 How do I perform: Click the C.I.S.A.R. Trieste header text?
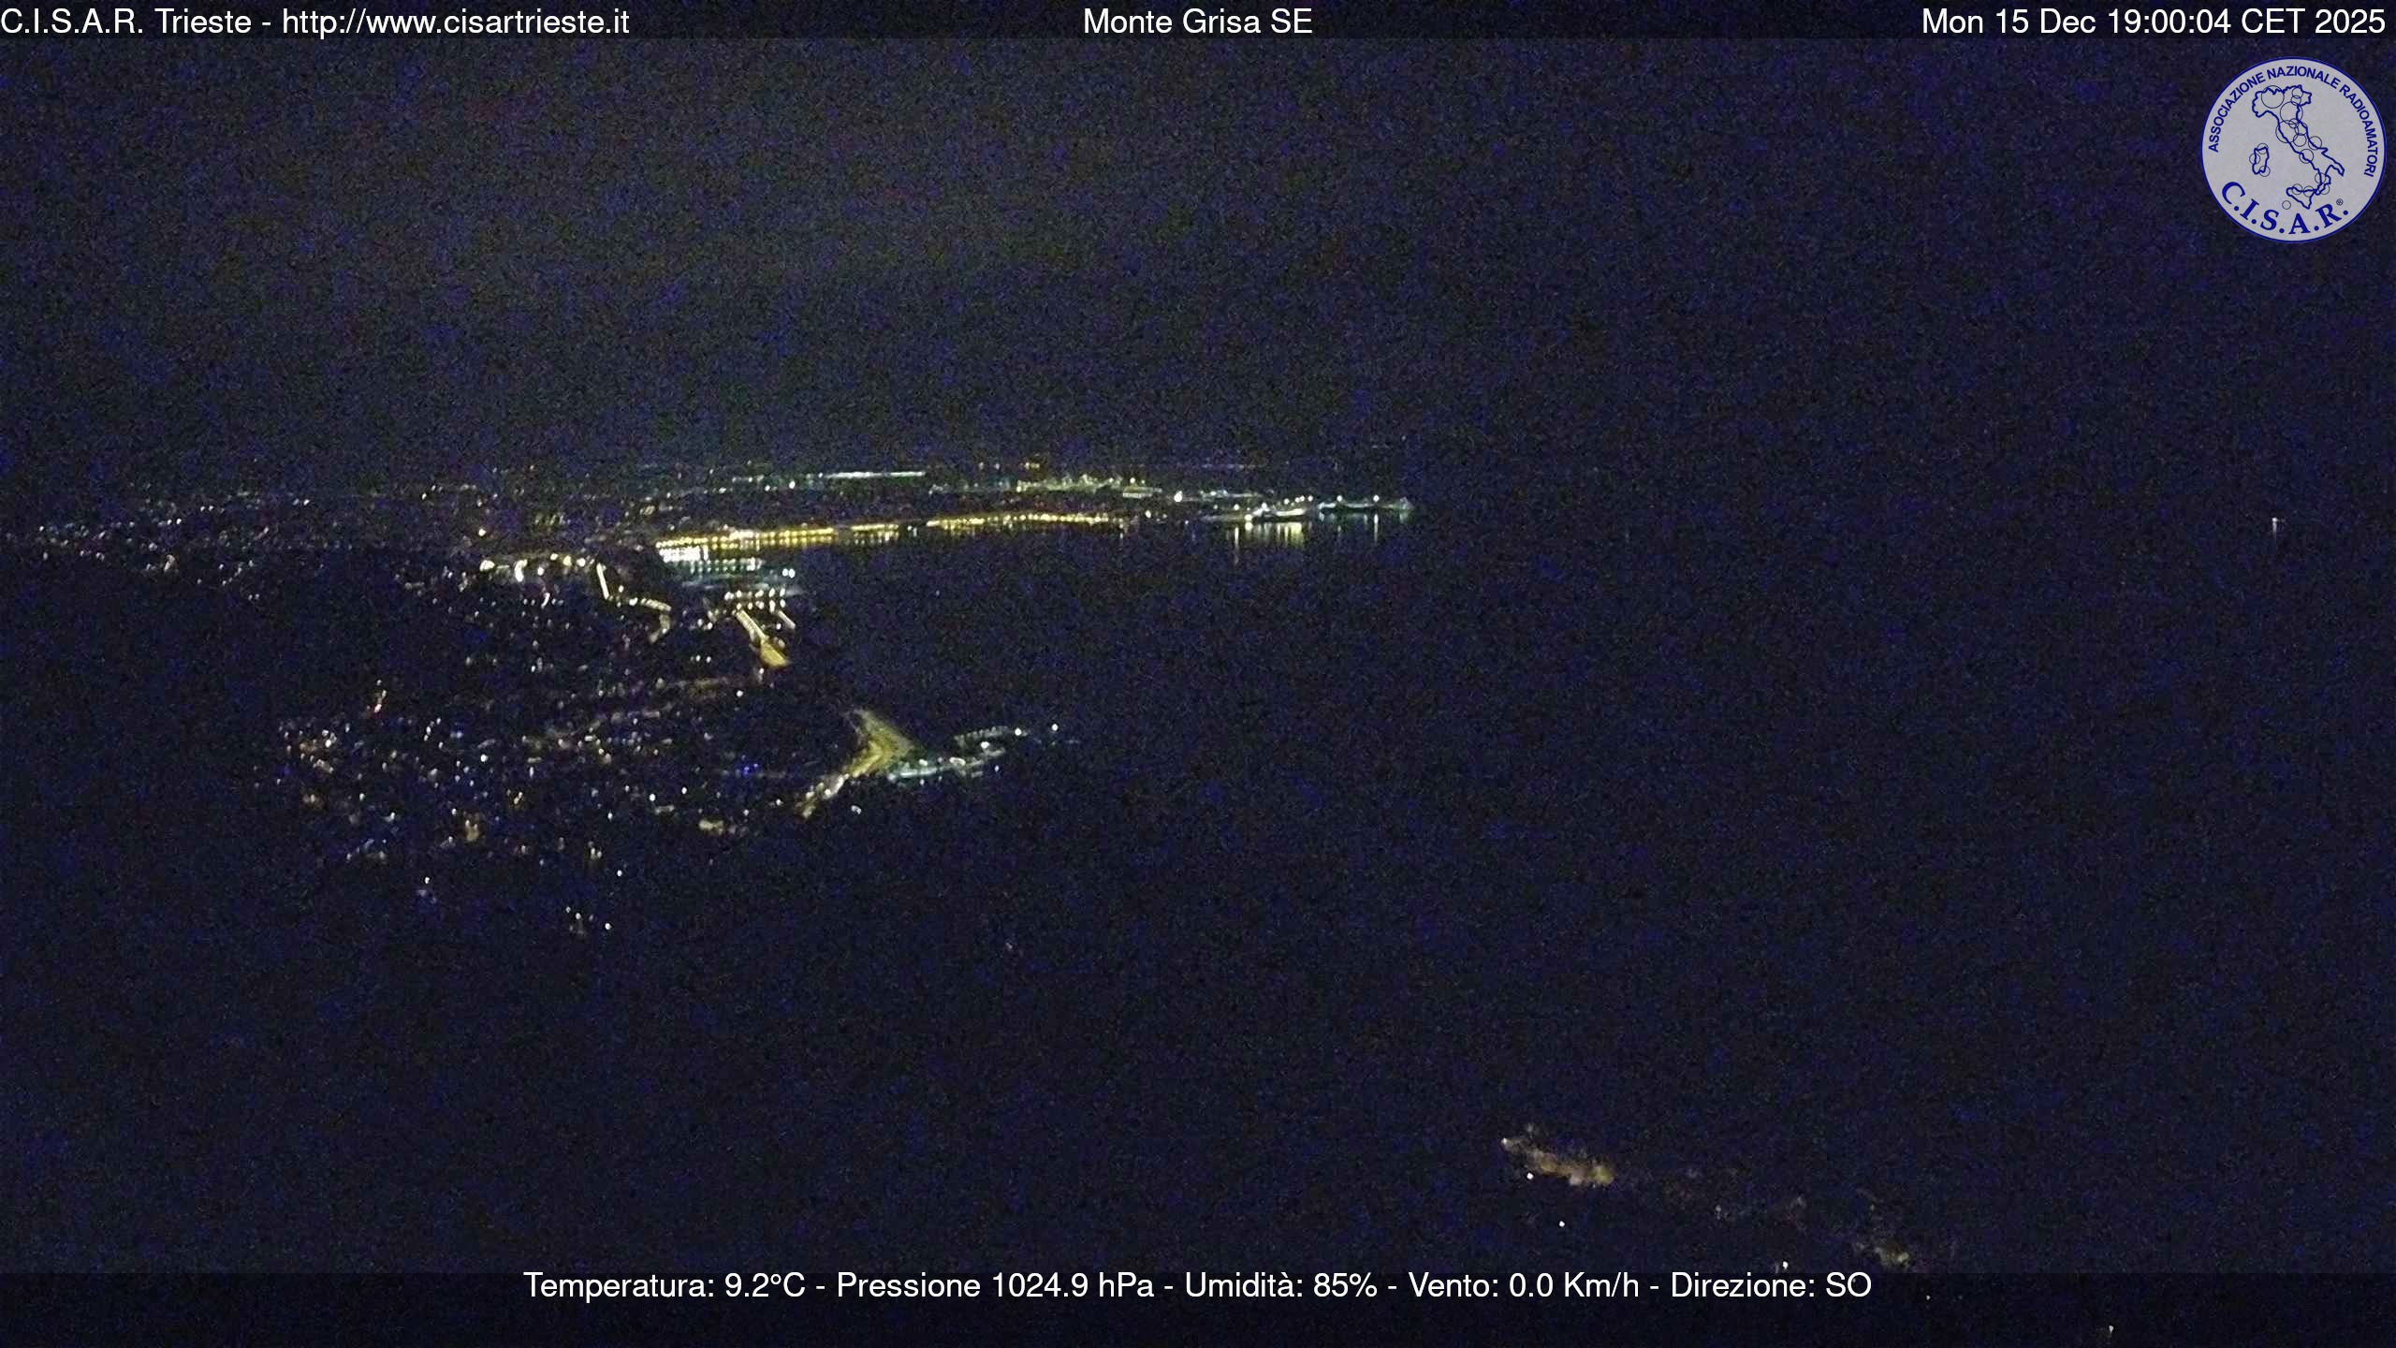[126, 22]
